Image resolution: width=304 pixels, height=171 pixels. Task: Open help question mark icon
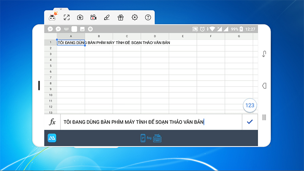point(148,17)
